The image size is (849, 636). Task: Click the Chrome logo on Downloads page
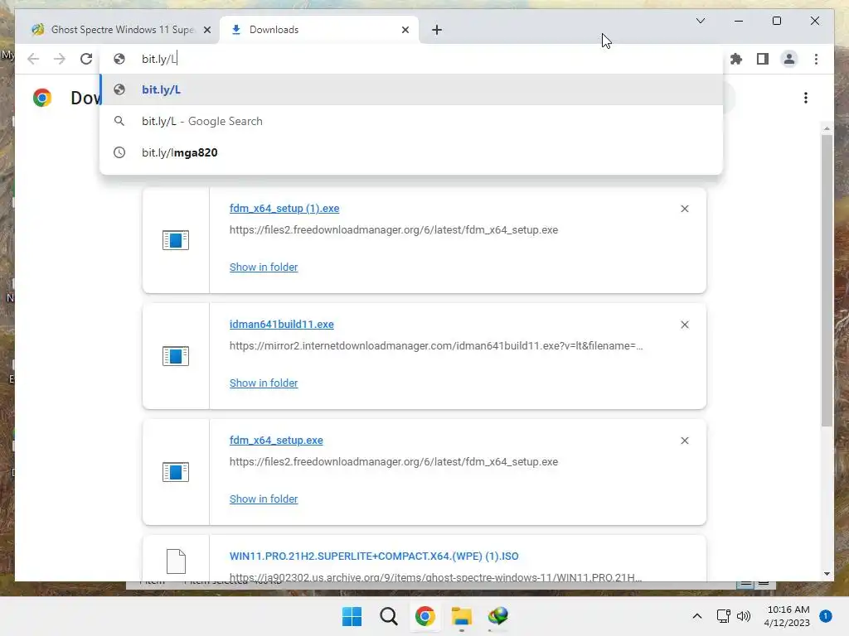[42, 98]
